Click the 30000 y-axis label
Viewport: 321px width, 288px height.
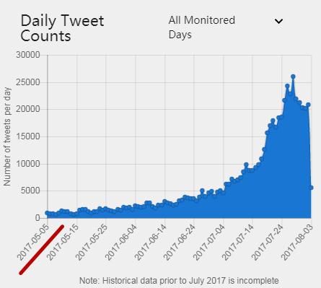click(x=28, y=55)
